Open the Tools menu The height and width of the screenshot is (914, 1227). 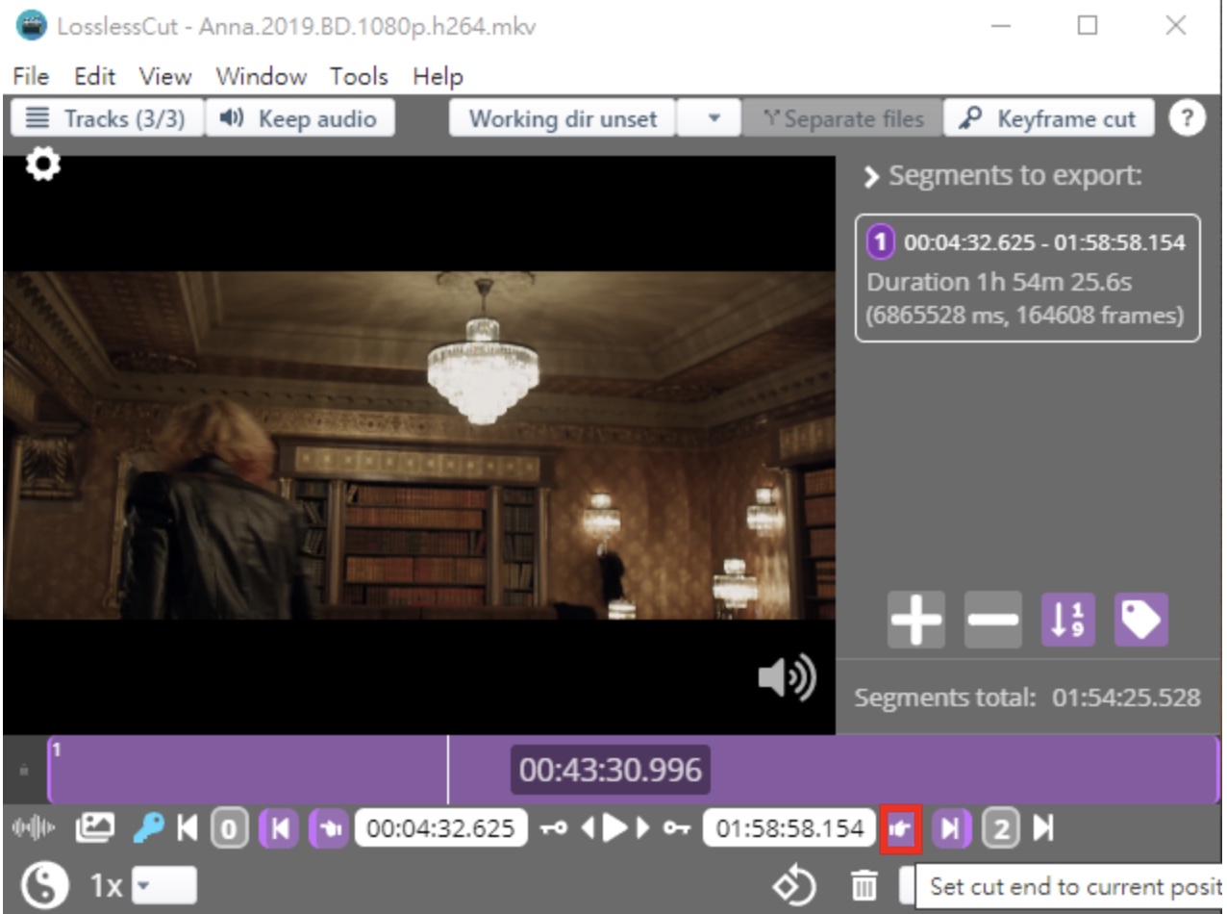coord(359,76)
